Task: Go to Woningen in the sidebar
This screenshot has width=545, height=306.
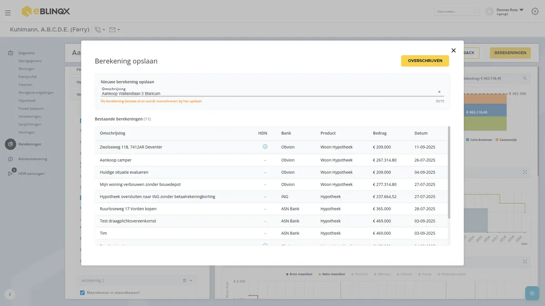Action: pos(26,69)
